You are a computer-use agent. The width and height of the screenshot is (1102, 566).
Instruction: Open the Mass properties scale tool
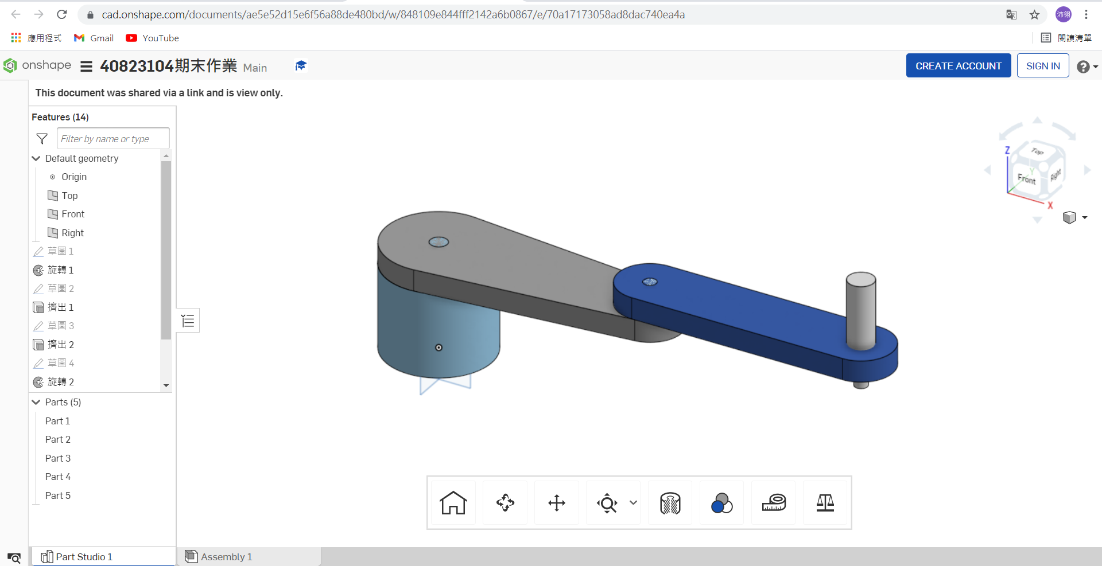click(x=825, y=503)
